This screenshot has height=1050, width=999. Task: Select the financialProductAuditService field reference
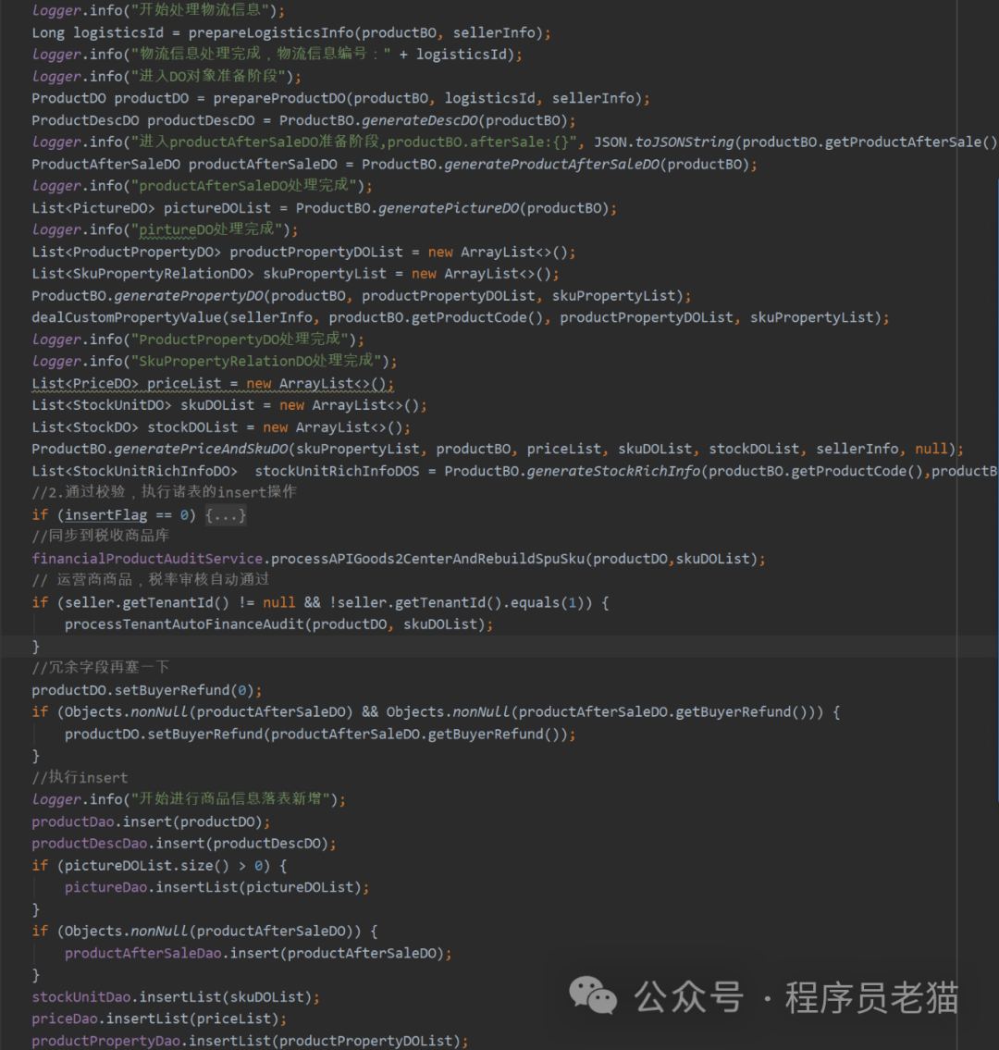pyautogui.click(x=148, y=559)
